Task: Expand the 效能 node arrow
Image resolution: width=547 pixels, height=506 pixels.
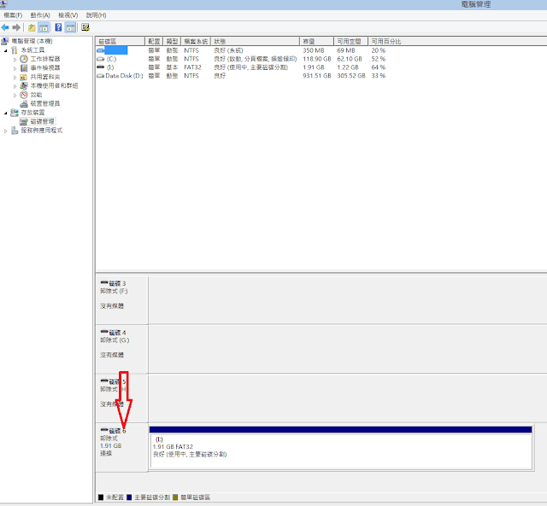Action: point(15,95)
